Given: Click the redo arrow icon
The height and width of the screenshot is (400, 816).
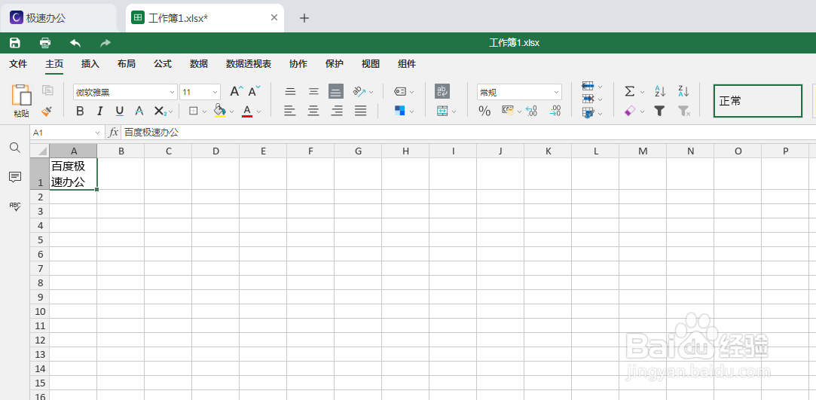Looking at the screenshot, I should (x=105, y=43).
